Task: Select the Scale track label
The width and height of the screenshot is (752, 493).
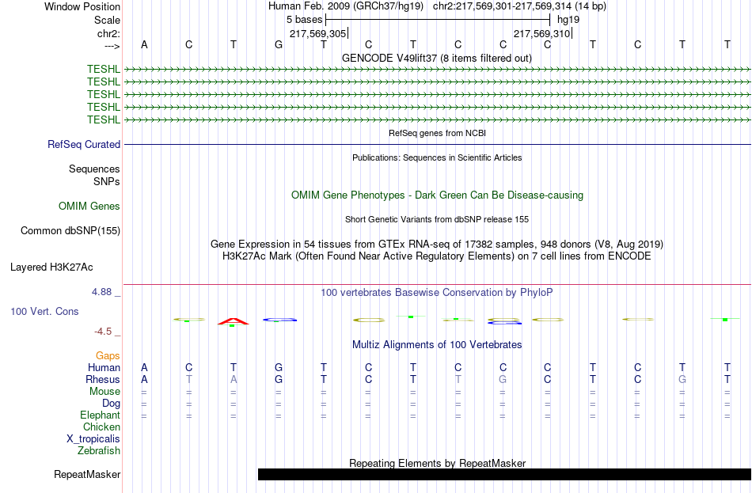Action: pos(107,20)
